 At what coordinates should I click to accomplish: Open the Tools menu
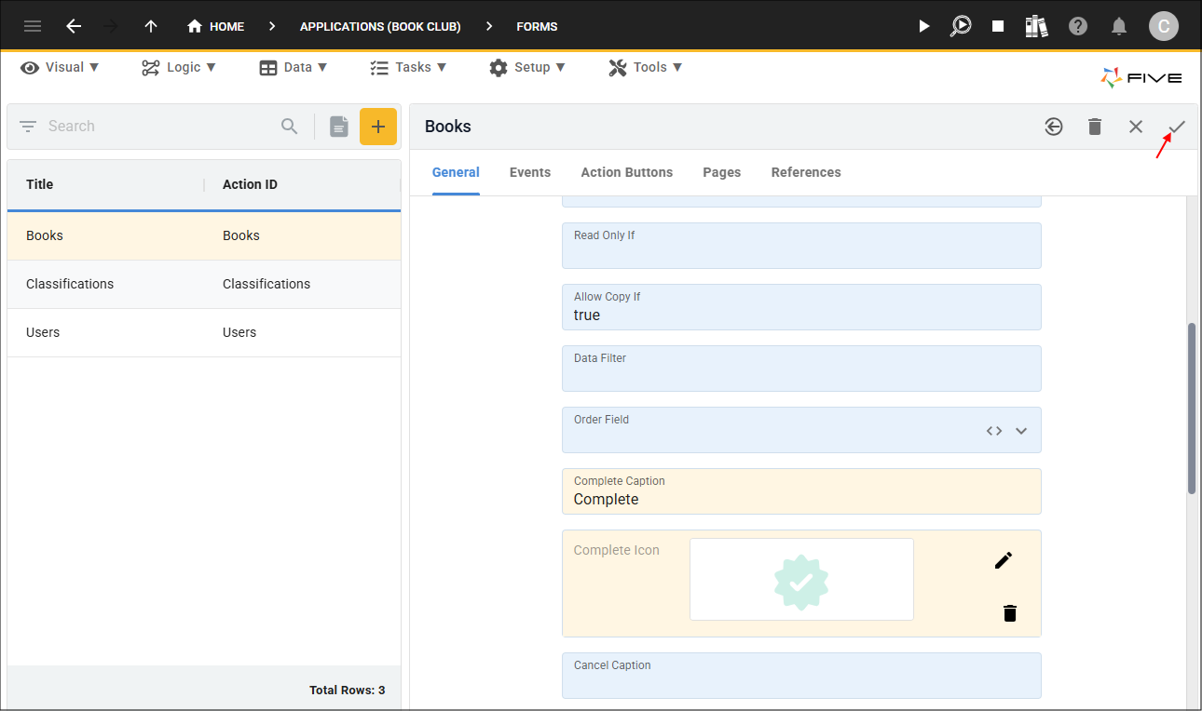pyautogui.click(x=646, y=67)
